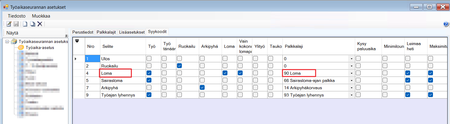
Task: Click the Näytä panel options arrow
Action: point(66,36)
